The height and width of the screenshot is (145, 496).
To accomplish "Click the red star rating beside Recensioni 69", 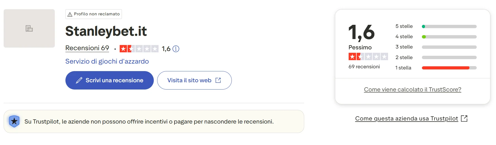I will point(139,49).
